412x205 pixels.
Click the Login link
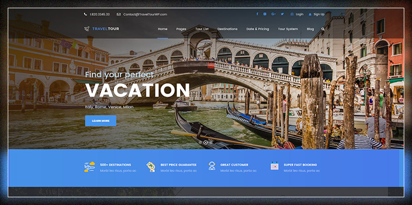point(300,14)
